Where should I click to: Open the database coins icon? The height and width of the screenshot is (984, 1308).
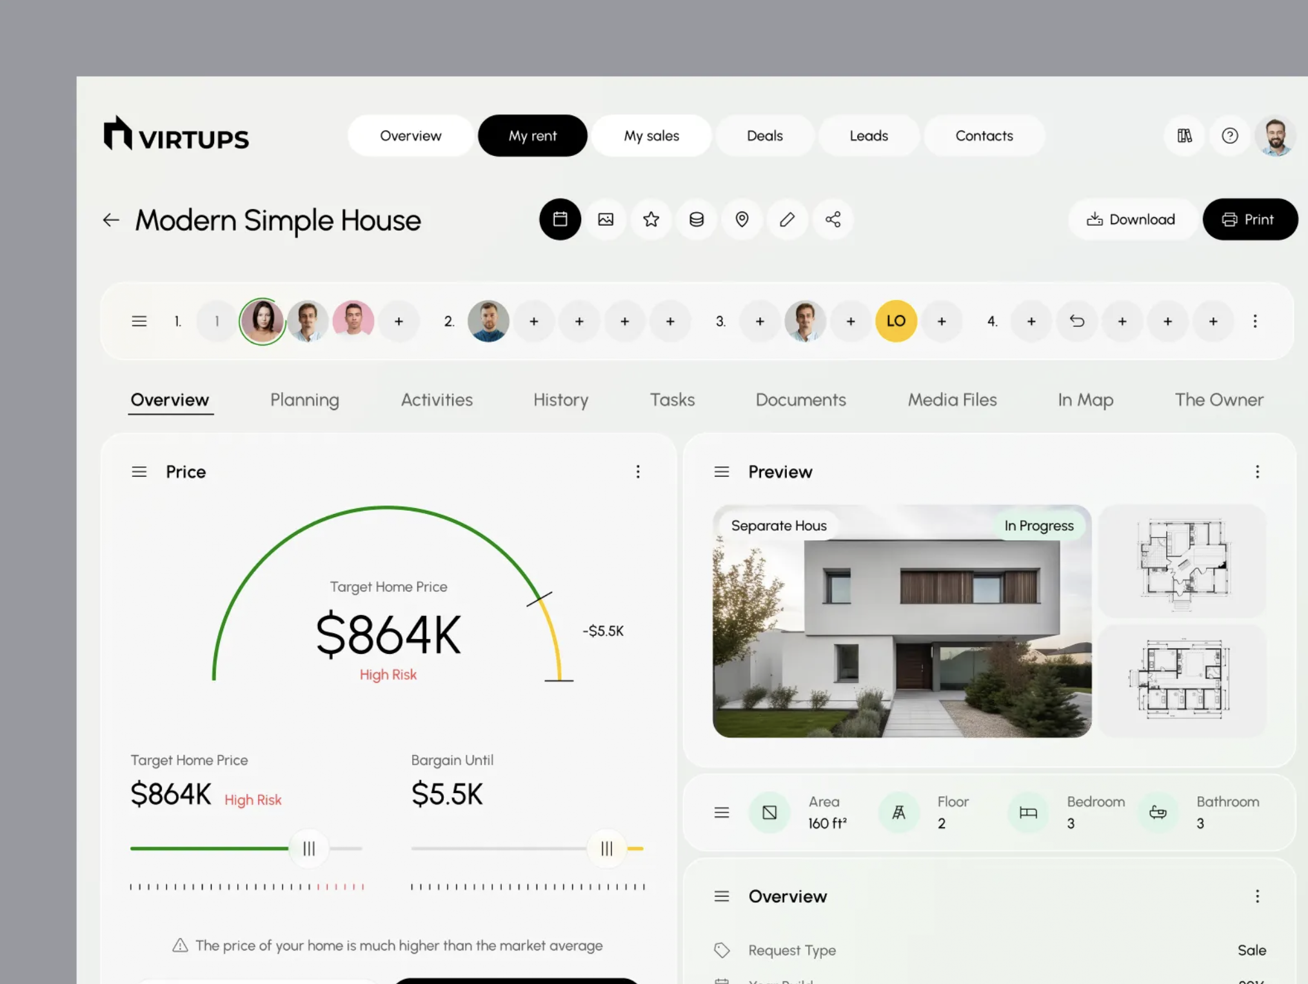click(x=697, y=219)
